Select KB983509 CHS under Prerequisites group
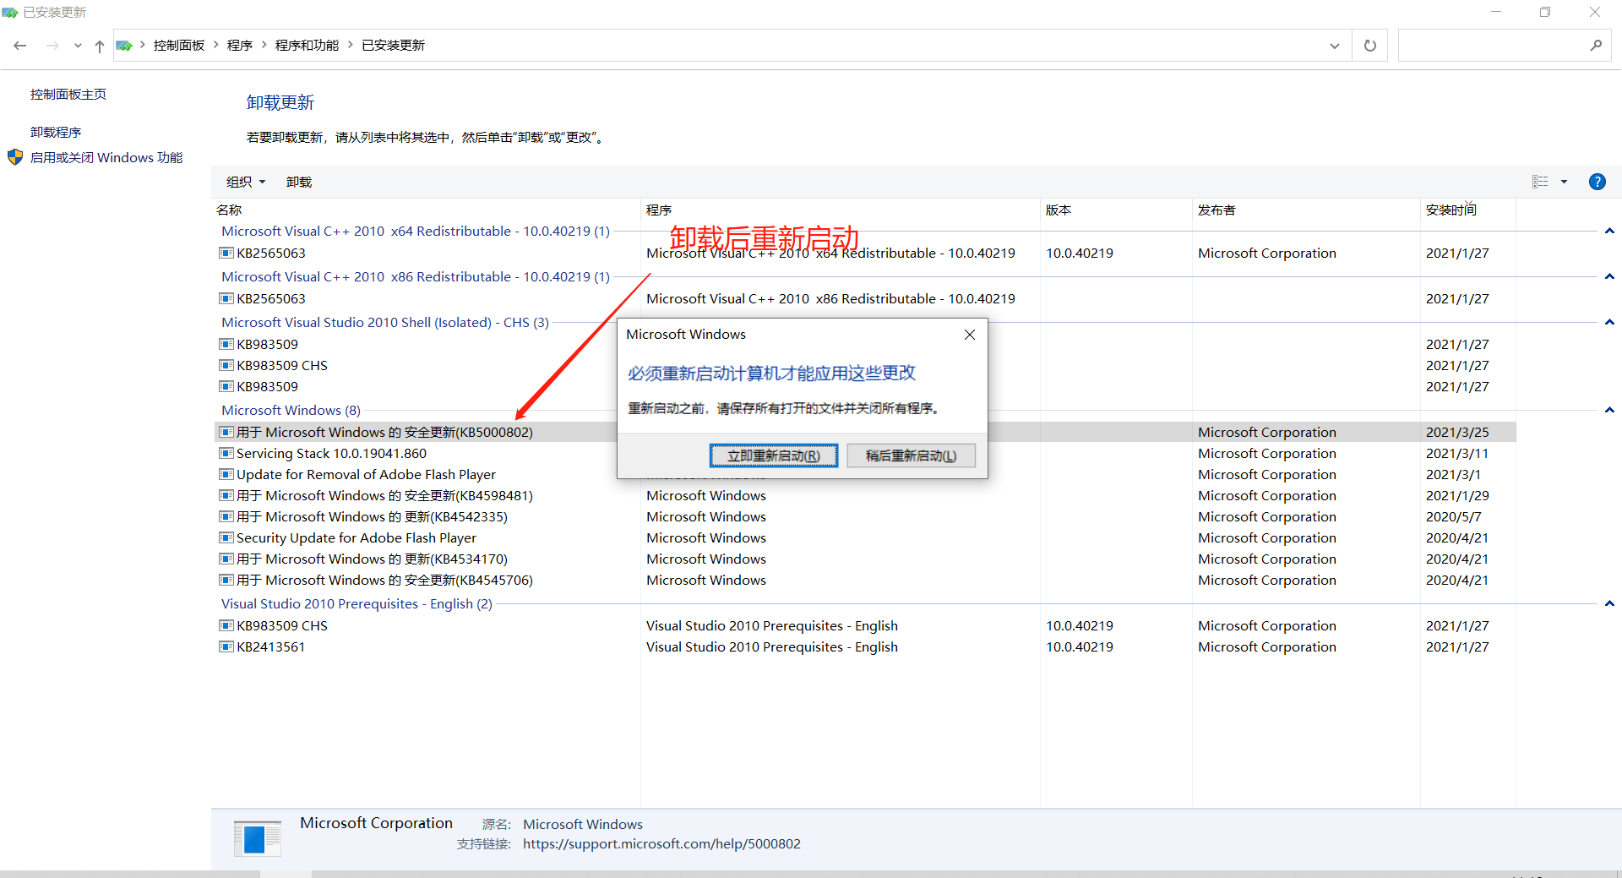Viewport: 1622px width, 878px height. pyautogui.click(x=282, y=626)
